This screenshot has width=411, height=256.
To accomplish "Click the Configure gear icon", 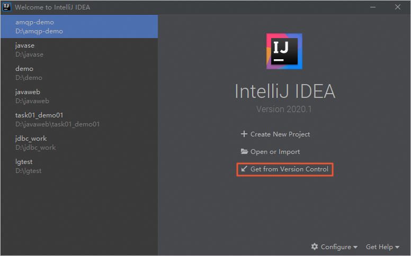I will [x=315, y=246].
